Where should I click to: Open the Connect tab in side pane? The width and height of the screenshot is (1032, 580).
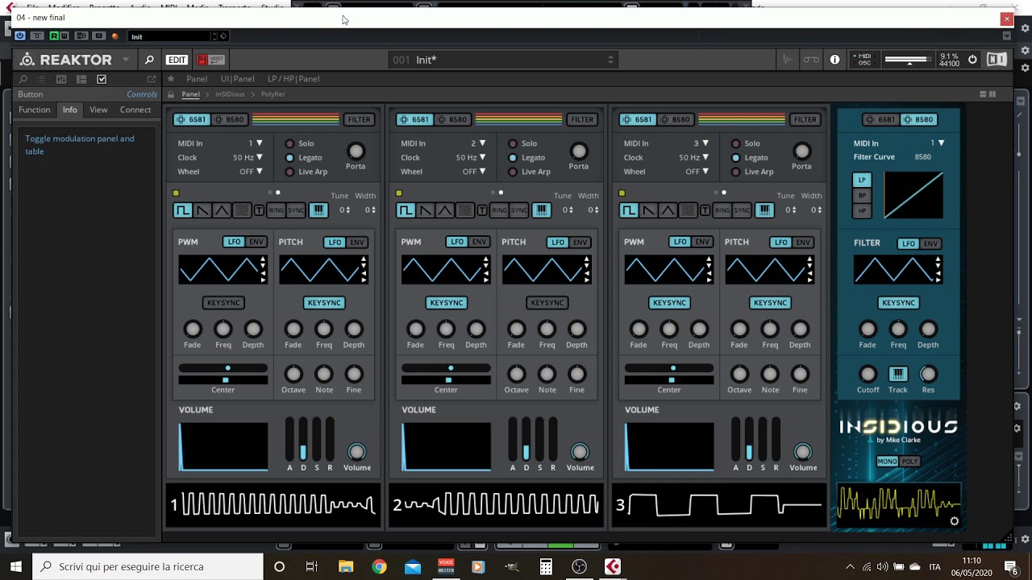[135, 110]
